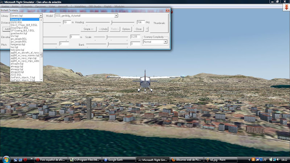Click the Heading slider handle
Screen dimensions: 290x163
(112, 22)
